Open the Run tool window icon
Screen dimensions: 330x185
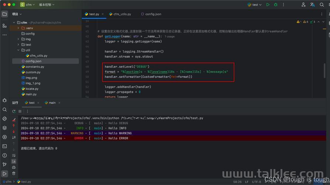coord(4,174)
